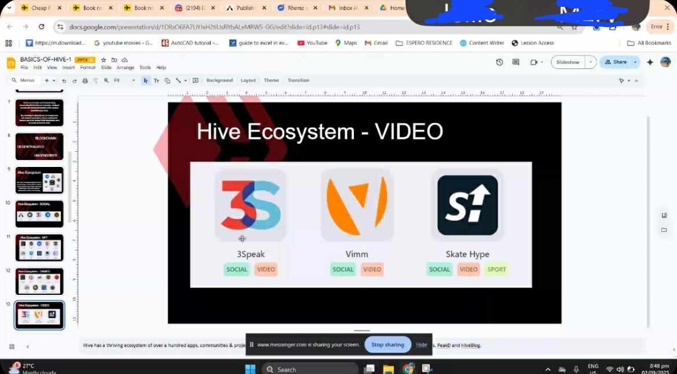Click the Share button
This screenshot has width=677, height=374.
tap(616, 62)
